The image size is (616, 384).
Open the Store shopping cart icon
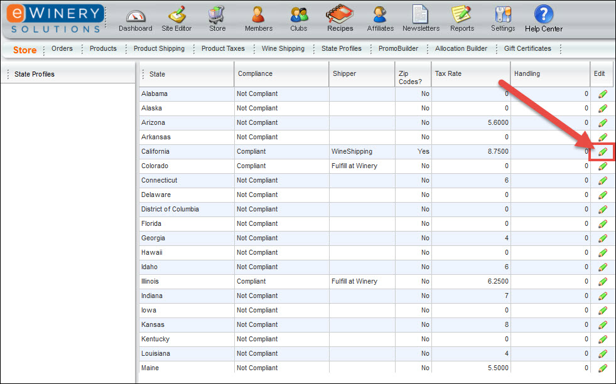click(x=217, y=15)
